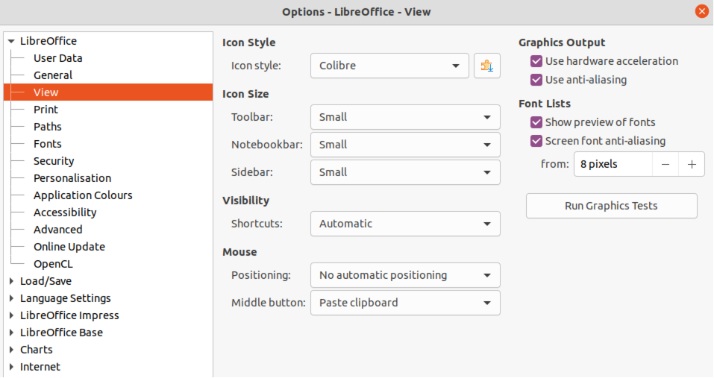
Task: Select Online Update in the tree
Action: tap(69, 247)
